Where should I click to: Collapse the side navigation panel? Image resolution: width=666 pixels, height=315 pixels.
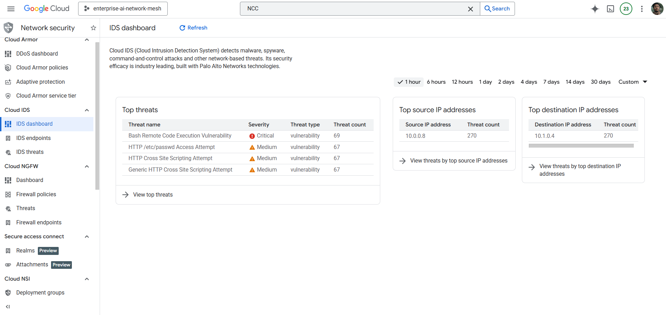8,307
